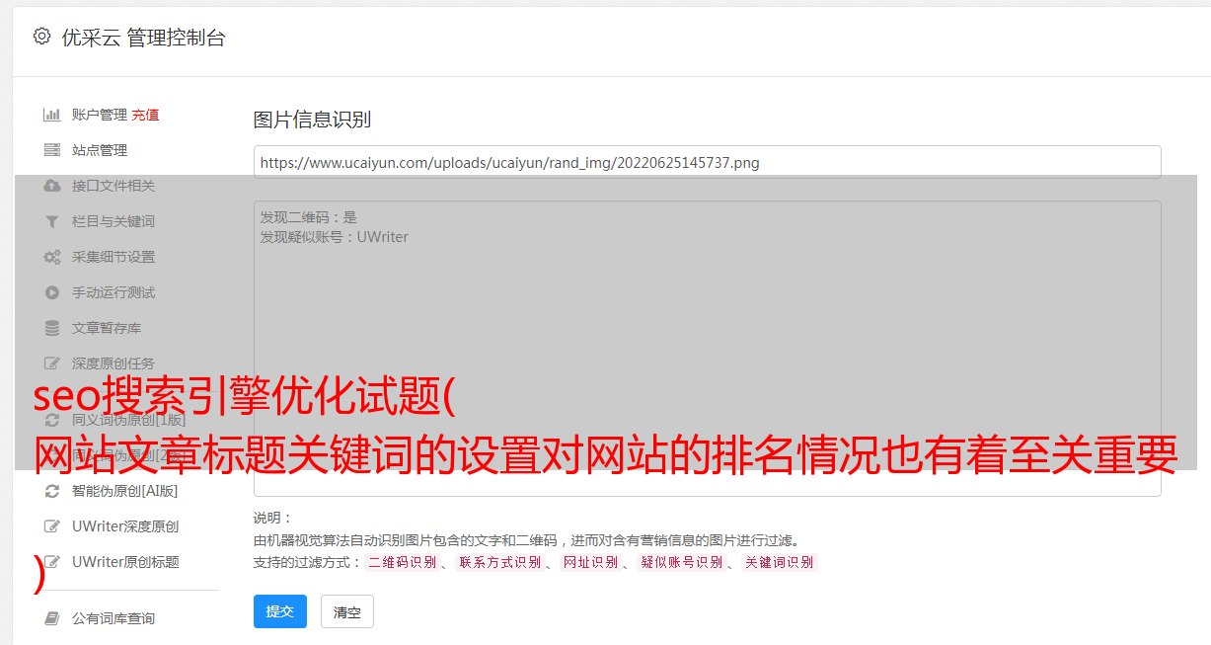
Task: Click the edit icon beside UWriter原创标题
Action: 52,562
